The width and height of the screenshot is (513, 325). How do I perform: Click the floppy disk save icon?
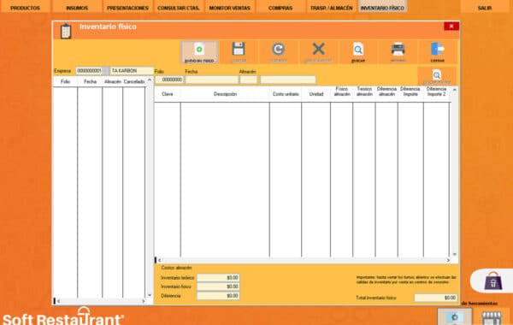coord(239,49)
